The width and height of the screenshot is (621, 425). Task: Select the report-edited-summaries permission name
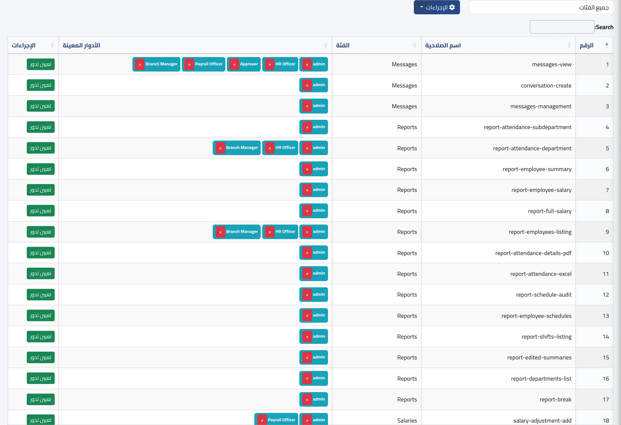tap(539, 358)
